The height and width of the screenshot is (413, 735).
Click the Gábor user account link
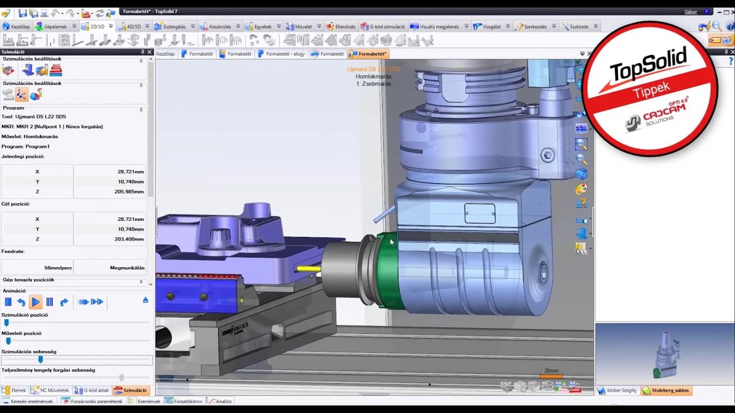coord(691,12)
